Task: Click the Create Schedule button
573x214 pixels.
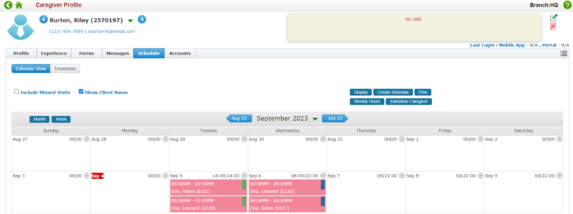Action: [393, 92]
